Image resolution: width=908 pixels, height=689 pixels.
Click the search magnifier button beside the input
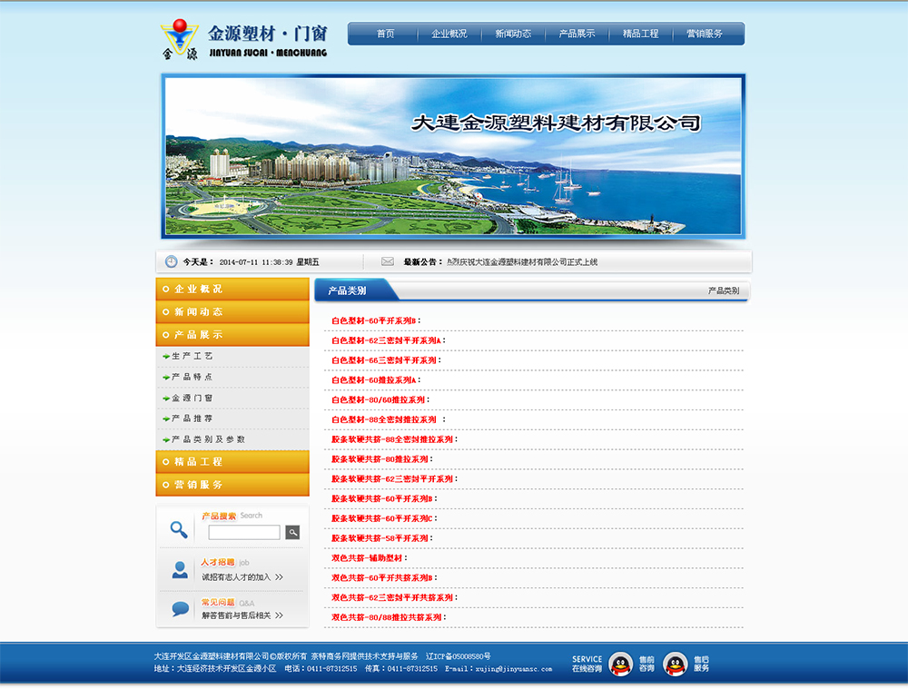click(292, 533)
